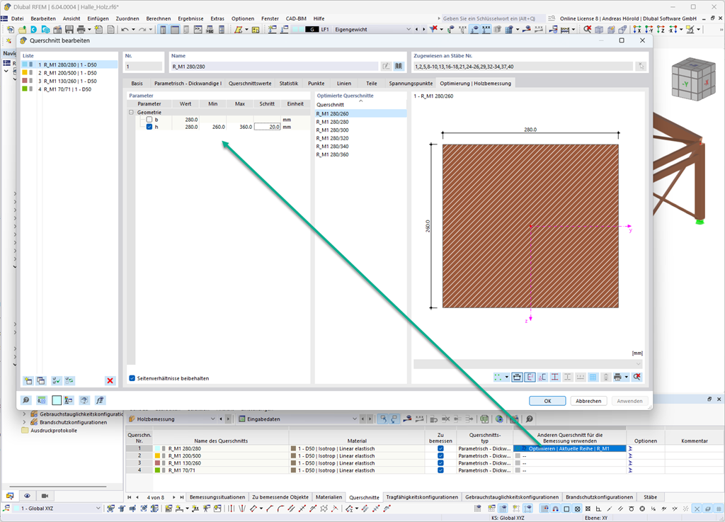
Task: Open the Tragfähigkeitskonfigurationen table tab
Action: 422,497
